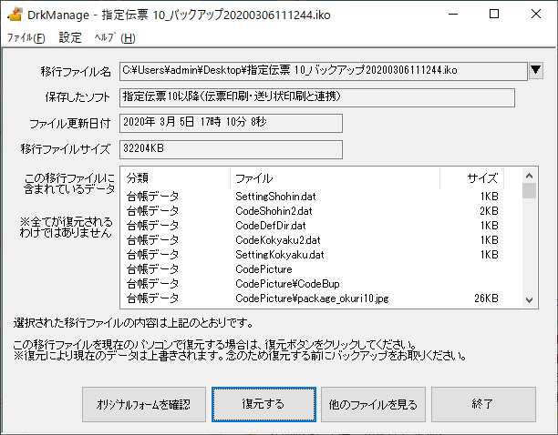Click the list scrollbar up arrow
Viewport: 558px width, 435px height.
529,176
